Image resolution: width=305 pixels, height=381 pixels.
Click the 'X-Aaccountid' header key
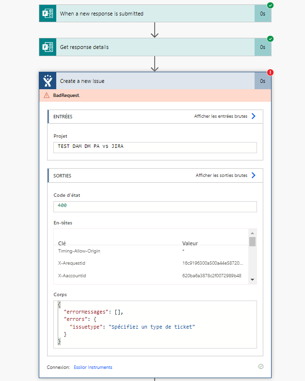pos(72,275)
